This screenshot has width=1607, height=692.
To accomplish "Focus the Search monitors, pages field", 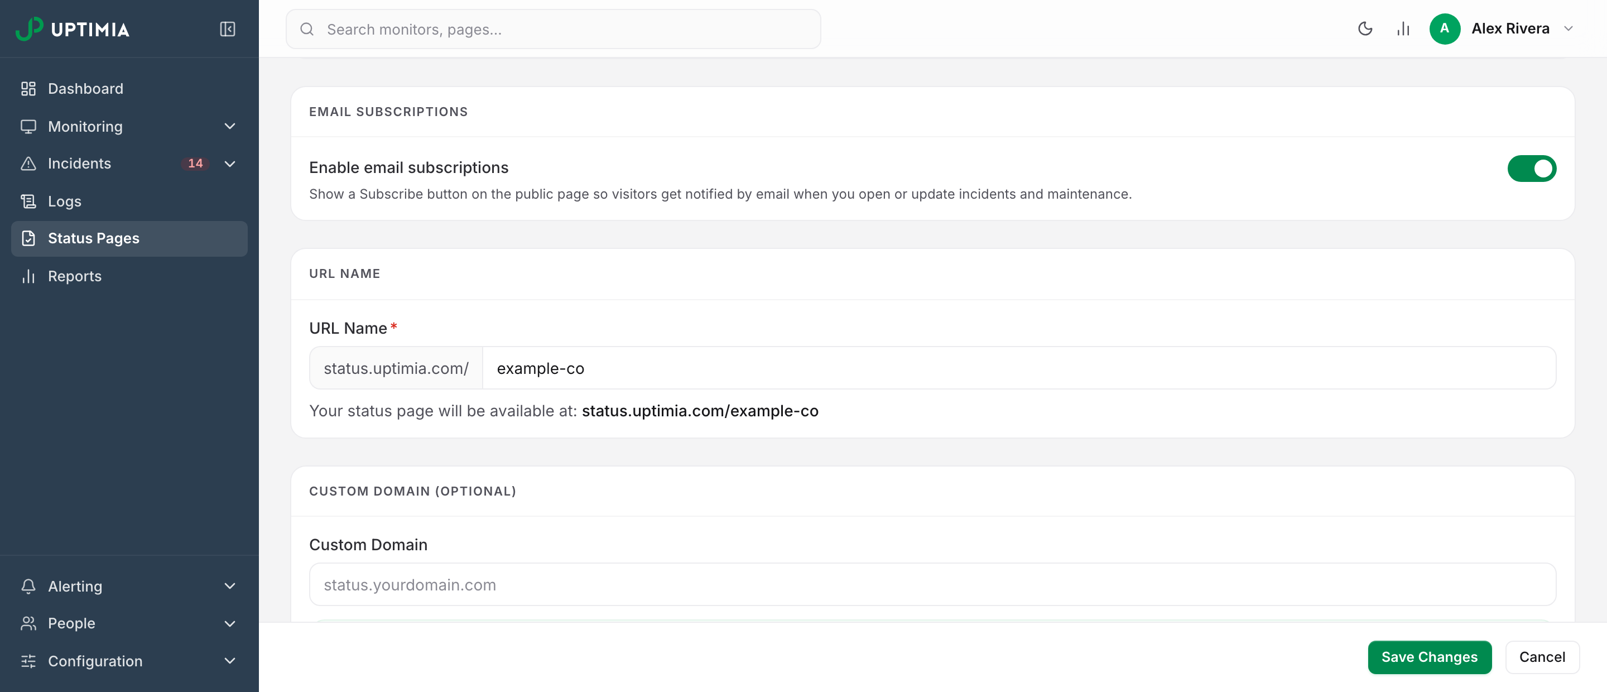I will pos(554,30).
